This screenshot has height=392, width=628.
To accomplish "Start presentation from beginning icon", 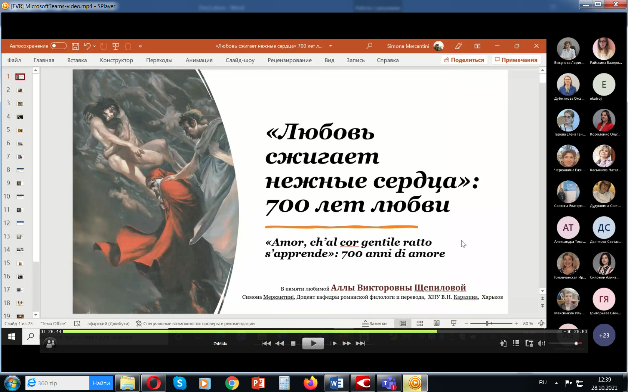I will click(x=116, y=46).
